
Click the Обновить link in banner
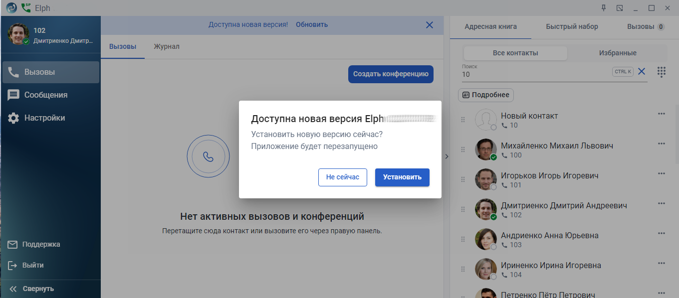pos(312,24)
